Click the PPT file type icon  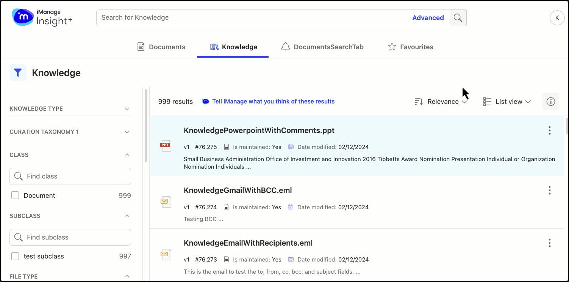pos(166,146)
